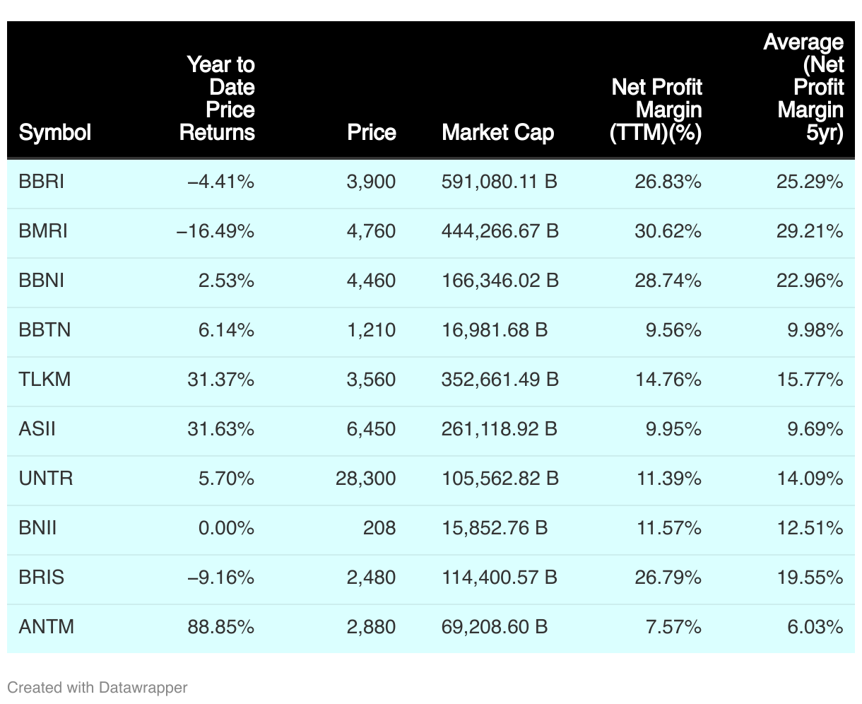Click the Price column header
Screen dimensions: 862x704
pyautogui.click(x=372, y=132)
